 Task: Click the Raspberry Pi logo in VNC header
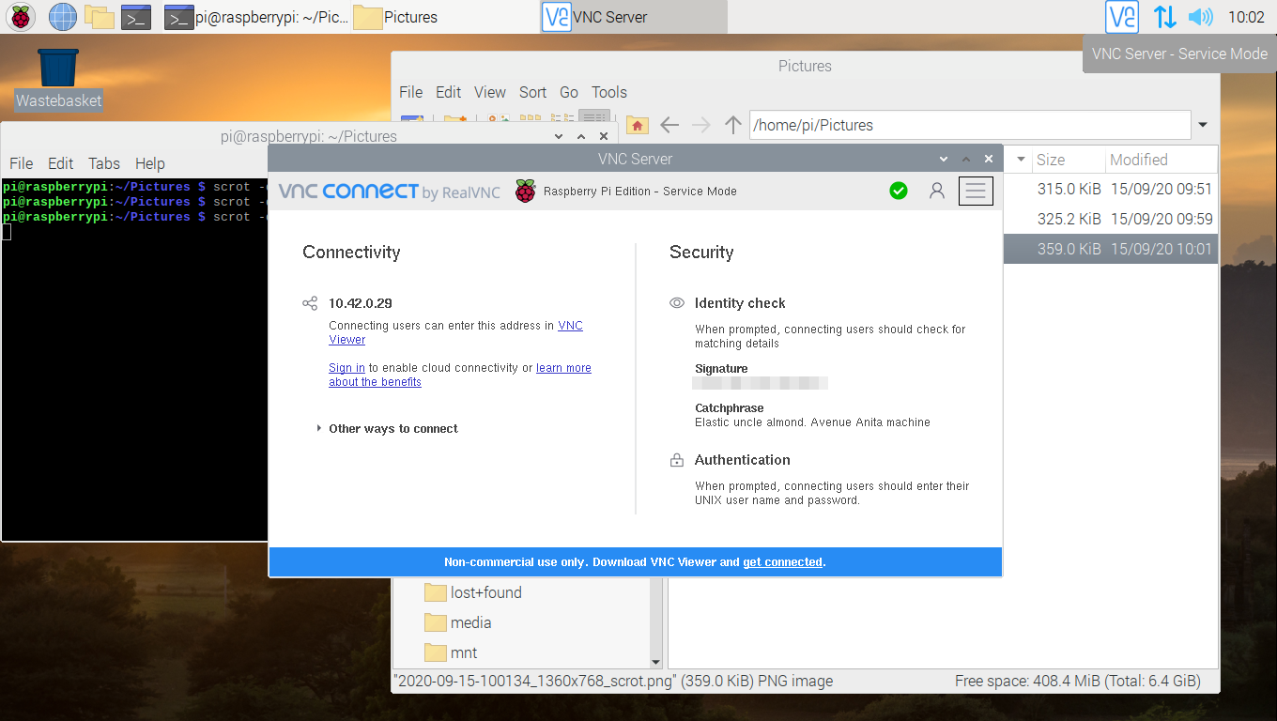click(x=525, y=191)
